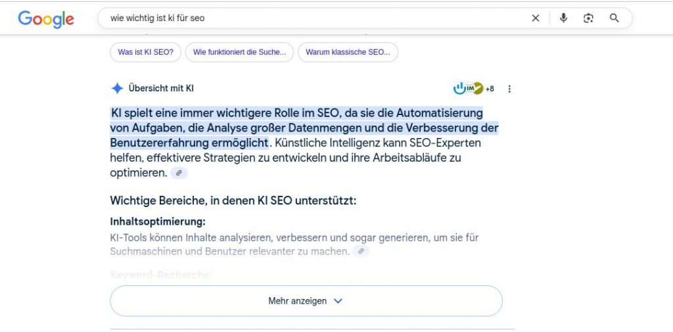The height and width of the screenshot is (332, 673).
Task: Open the Google logo homepage link
Action: point(46,19)
